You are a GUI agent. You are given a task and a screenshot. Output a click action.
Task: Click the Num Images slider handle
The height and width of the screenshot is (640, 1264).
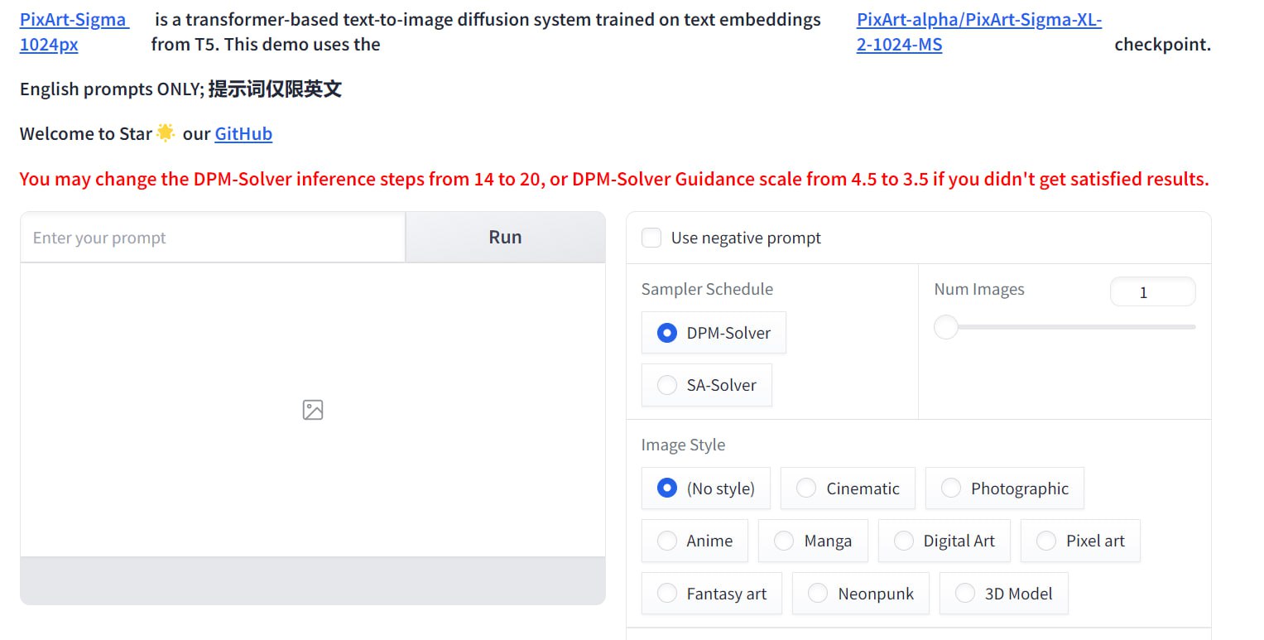(945, 327)
